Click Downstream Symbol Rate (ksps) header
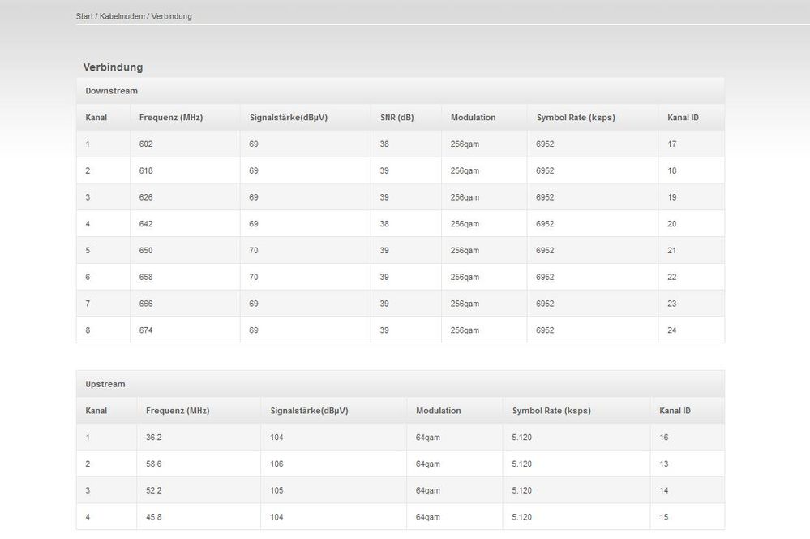 point(576,118)
